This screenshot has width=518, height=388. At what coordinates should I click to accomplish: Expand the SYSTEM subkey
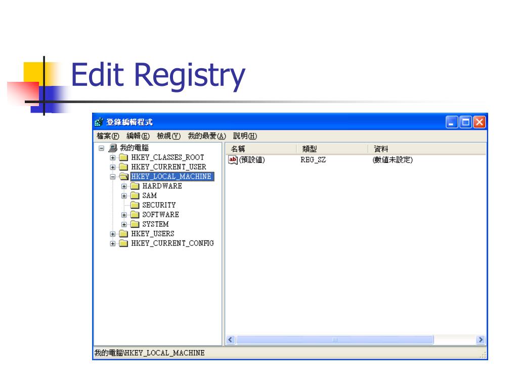point(124,225)
